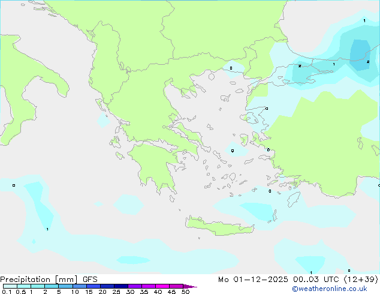This screenshot has height=294, width=380.
Task: Click the '(12+39)' forecast run label
Action: (x=361, y=280)
